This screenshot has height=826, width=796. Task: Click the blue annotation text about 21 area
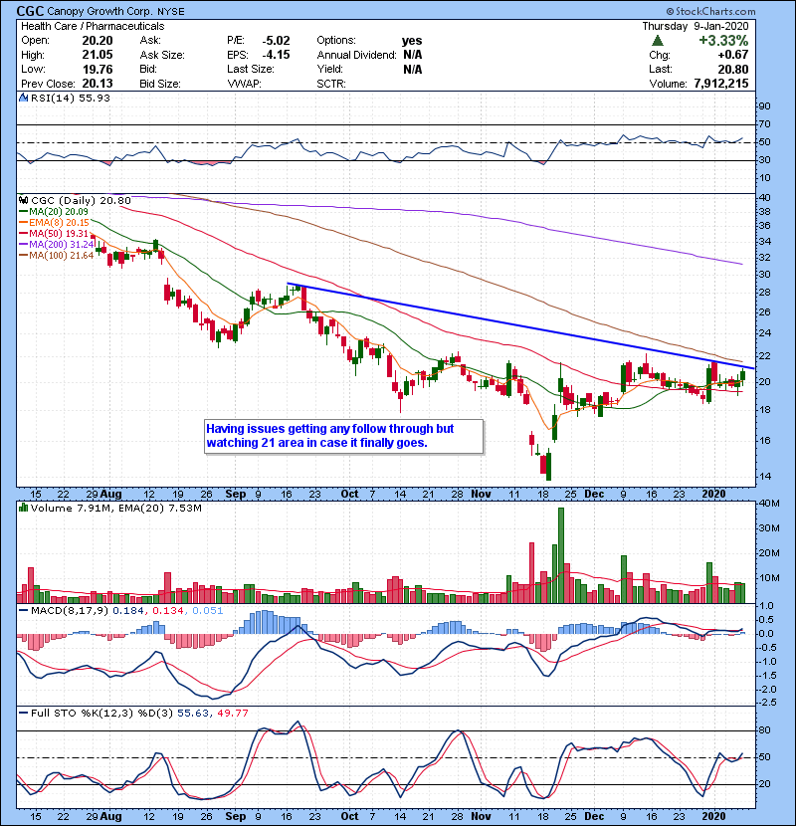click(342, 436)
